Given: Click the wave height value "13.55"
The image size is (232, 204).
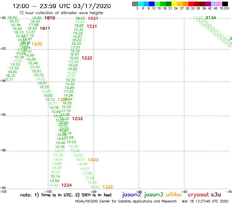Looking at the screenshot, I should click(x=59, y=155).
